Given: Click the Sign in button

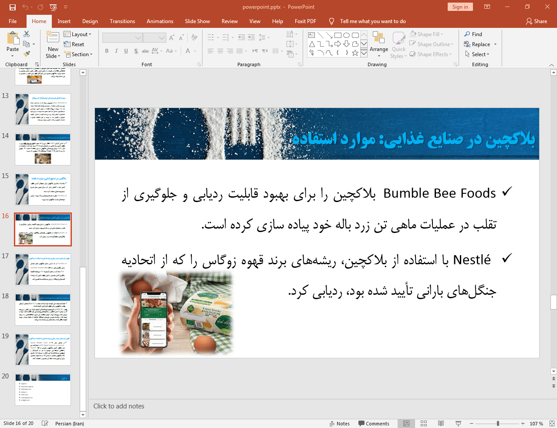Looking at the screenshot, I should tap(460, 7).
